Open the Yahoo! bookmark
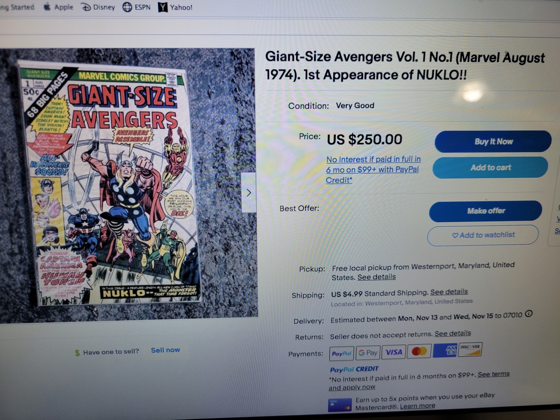 tap(175, 7)
